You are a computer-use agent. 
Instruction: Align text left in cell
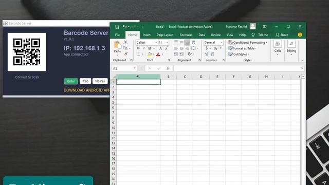pos(176,48)
